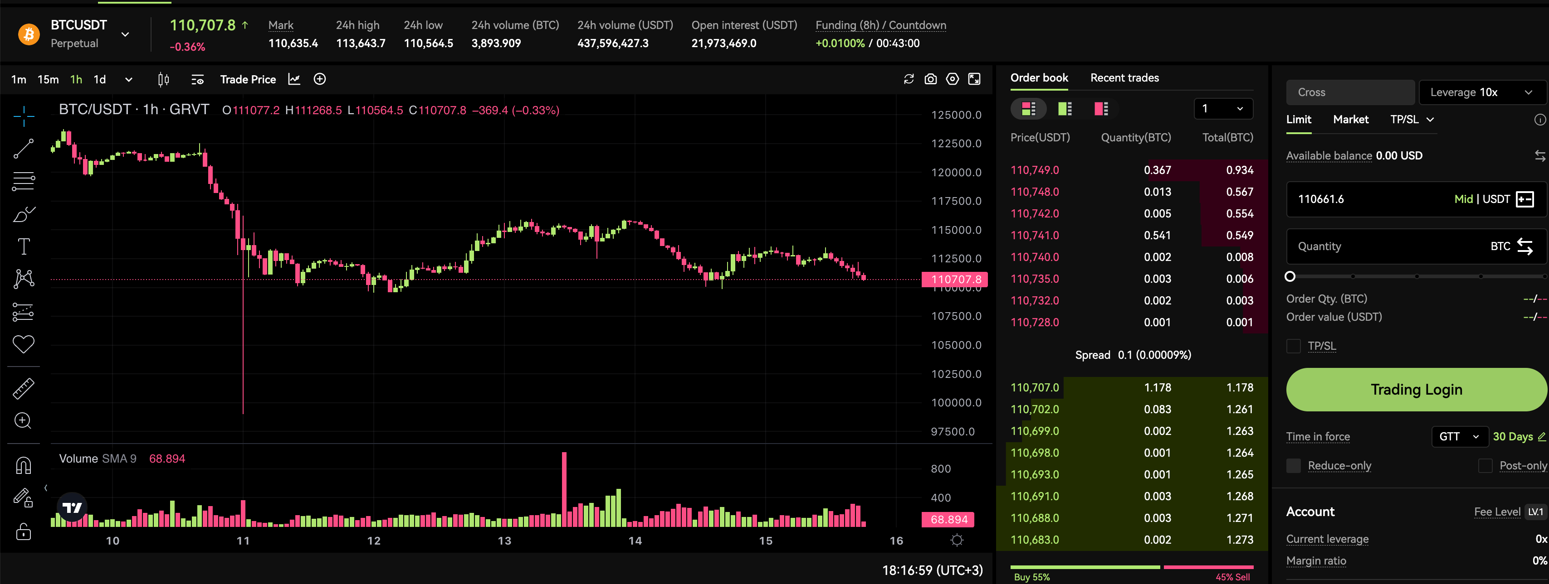Take a chart snapshot with camera icon
This screenshot has height=584, width=1549.
pos(930,79)
